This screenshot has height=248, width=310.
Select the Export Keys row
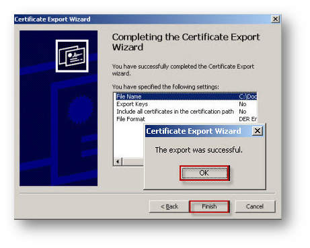pyautogui.click(x=186, y=104)
